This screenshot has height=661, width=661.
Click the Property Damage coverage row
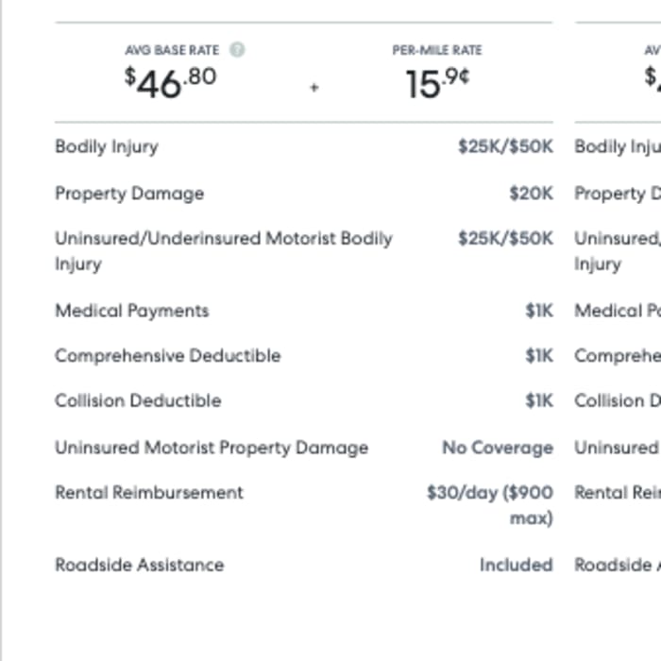click(304, 194)
